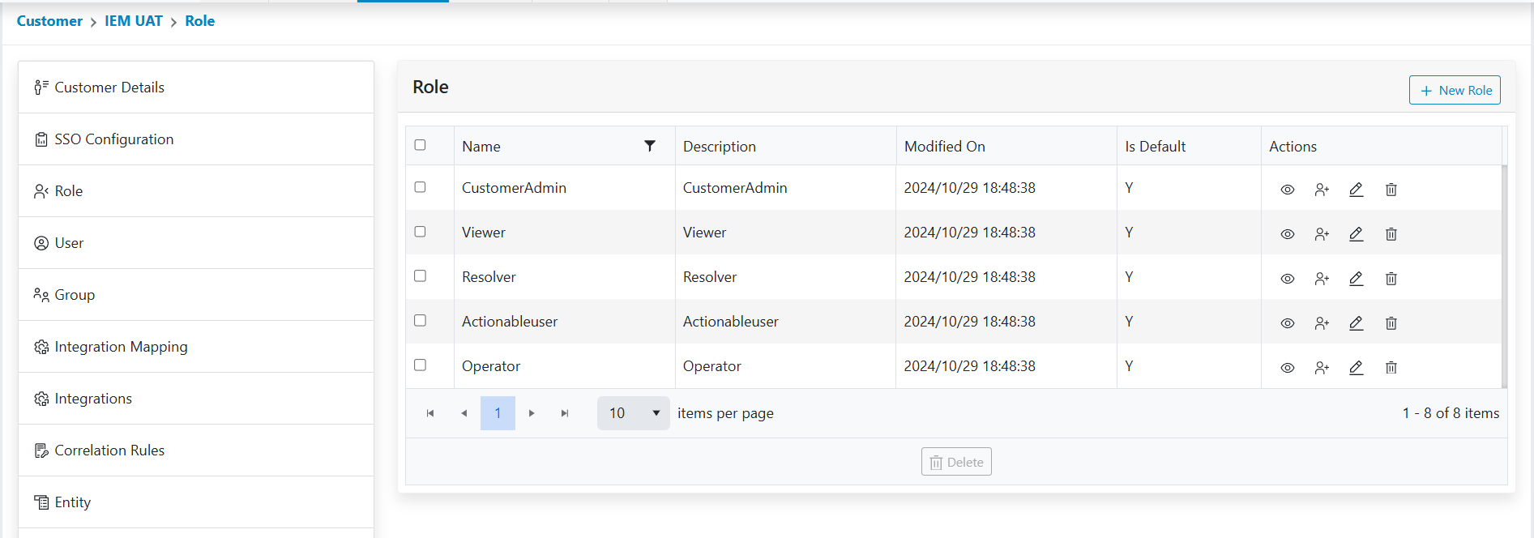Tick the select-all checkbox in the header
The image size is (1534, 538).
click(420, 145)
